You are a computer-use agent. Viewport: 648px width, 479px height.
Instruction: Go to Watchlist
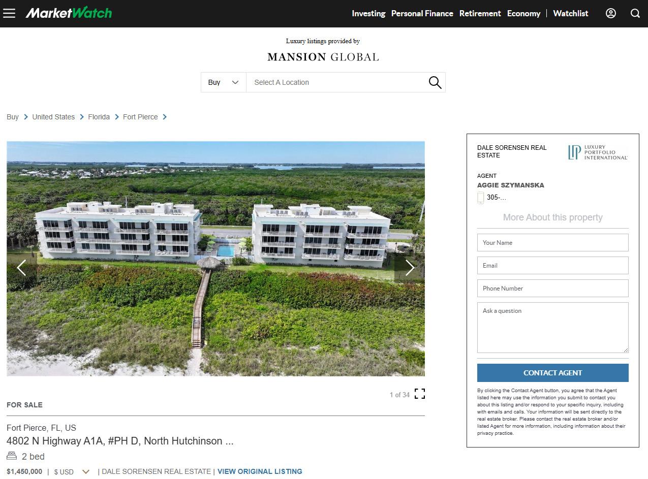pyautogui.click(x=570, y=13)
